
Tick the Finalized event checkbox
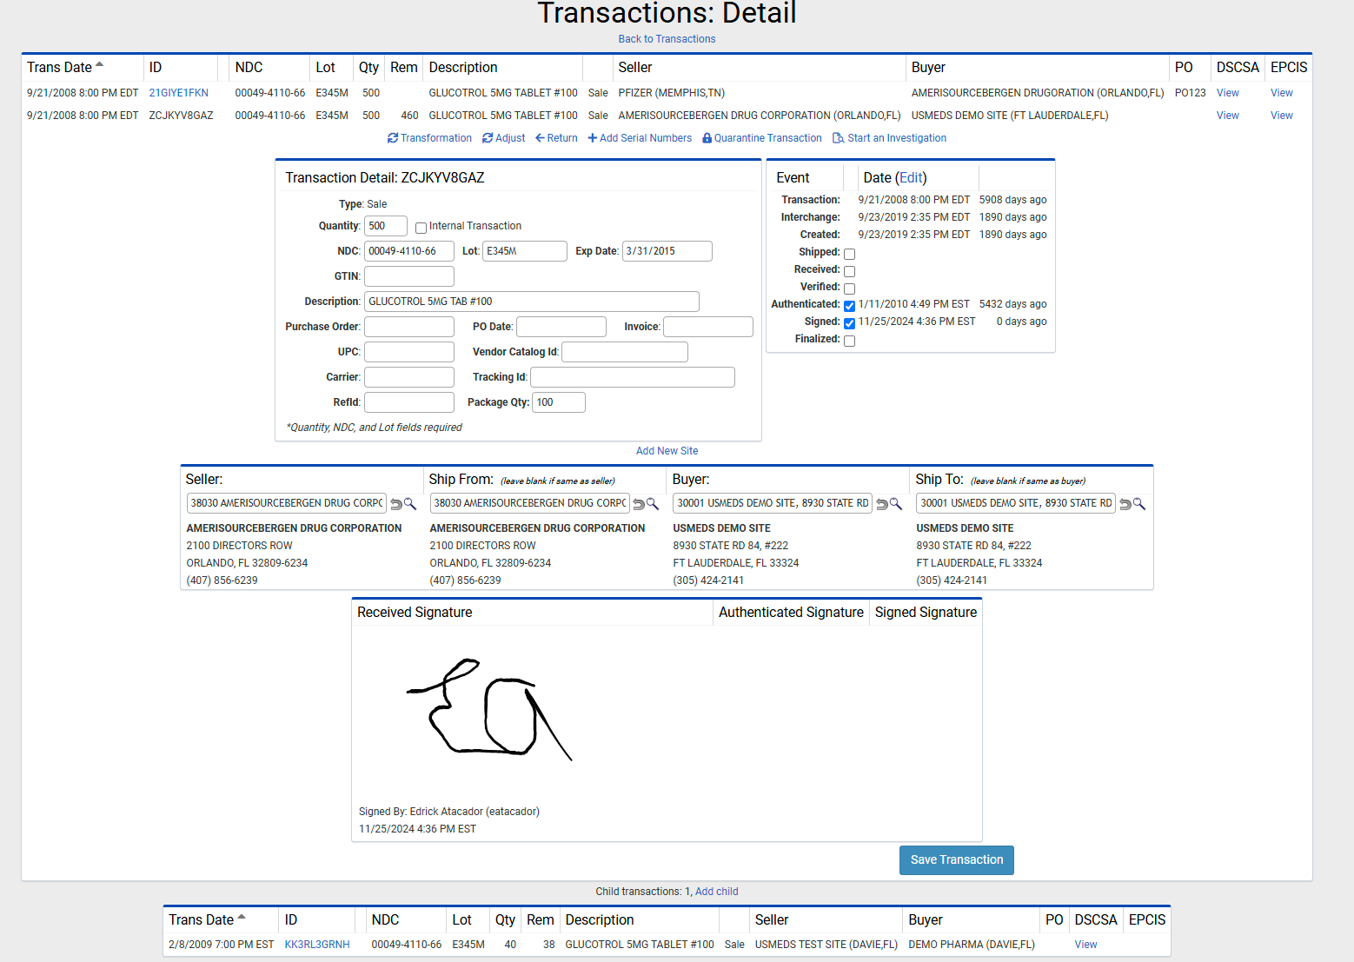(x=849, y=341)
